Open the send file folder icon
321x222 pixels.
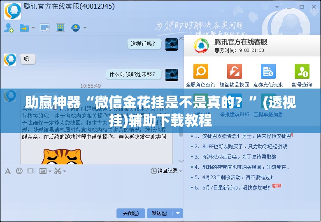point(24,28)
